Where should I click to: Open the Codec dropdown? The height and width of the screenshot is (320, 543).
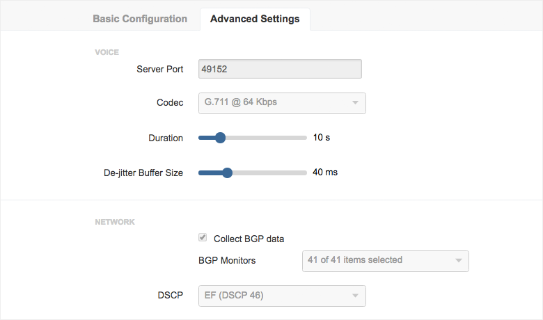pos(281,103)
